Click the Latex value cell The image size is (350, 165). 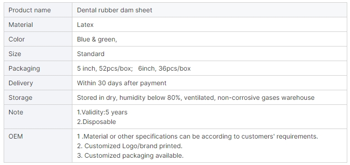pos(209,25)
